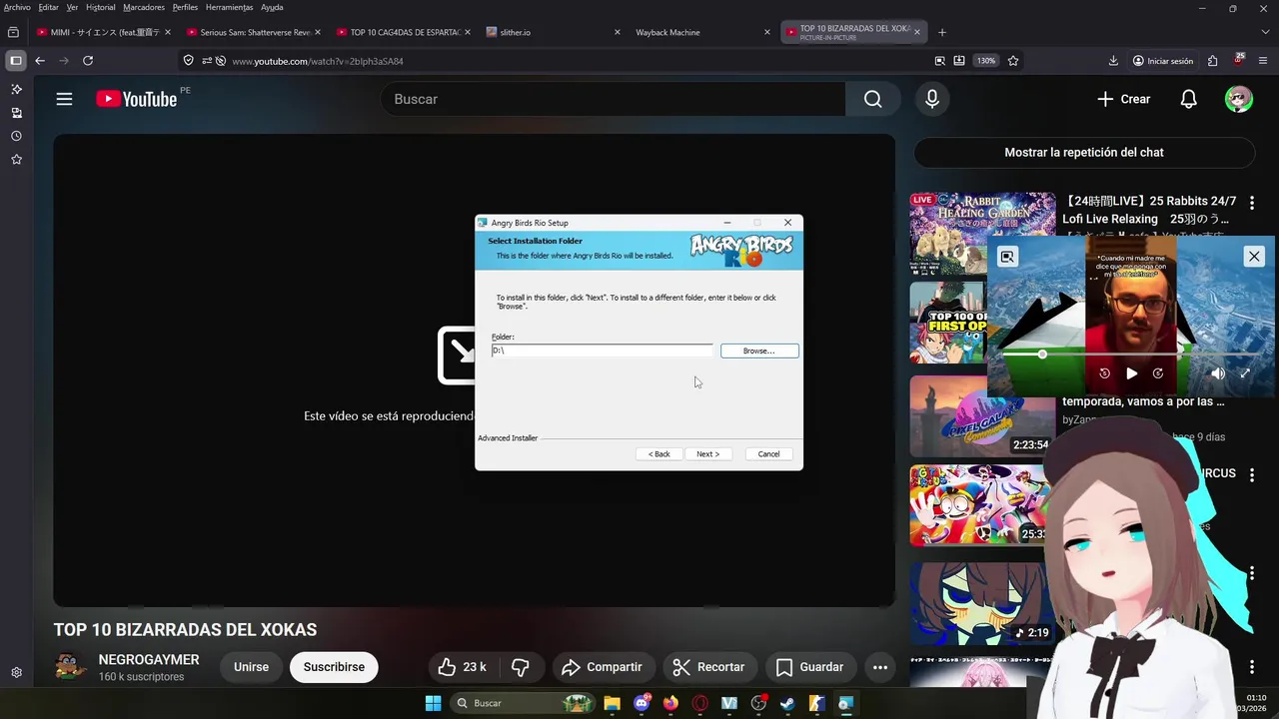Click the Suscribirse button
This screenshot has height=719, width=1279.
(334, 667)
